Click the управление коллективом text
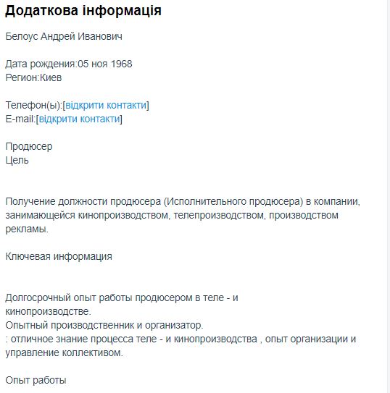Screen dimensions: 390x393 [64, 353]
